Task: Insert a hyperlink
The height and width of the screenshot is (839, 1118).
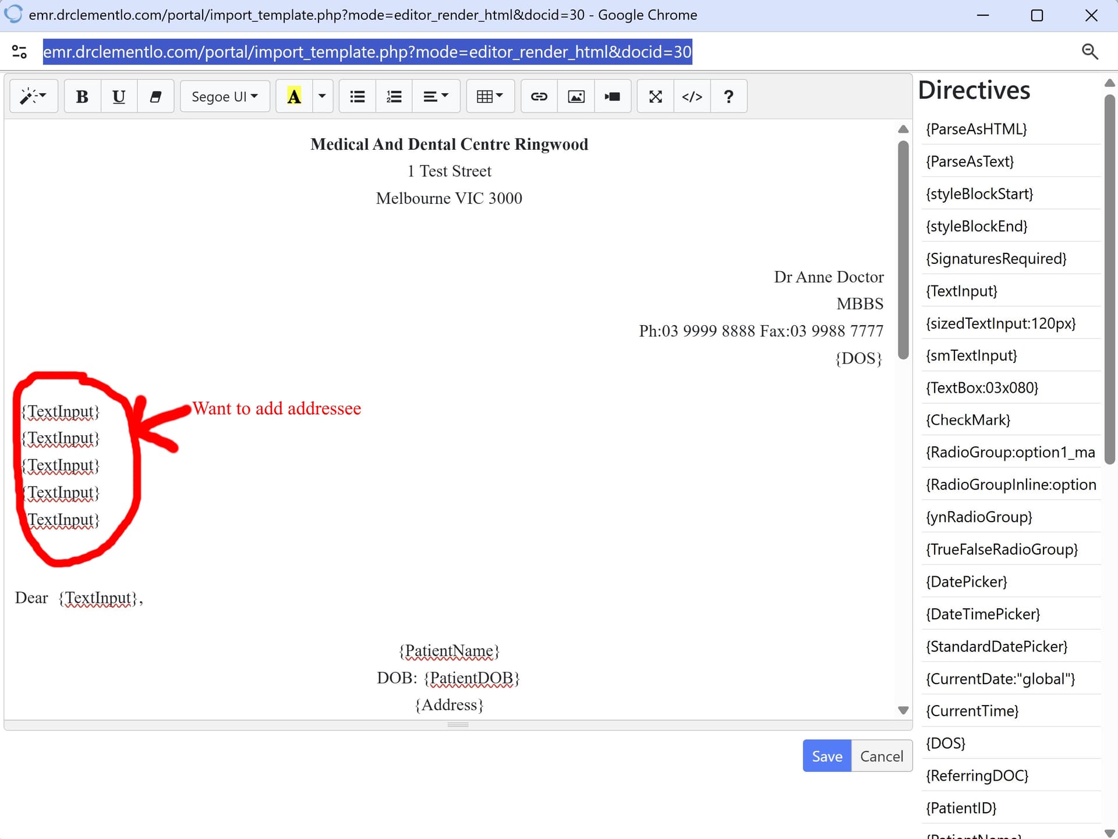Action: [x=539, y=96]
